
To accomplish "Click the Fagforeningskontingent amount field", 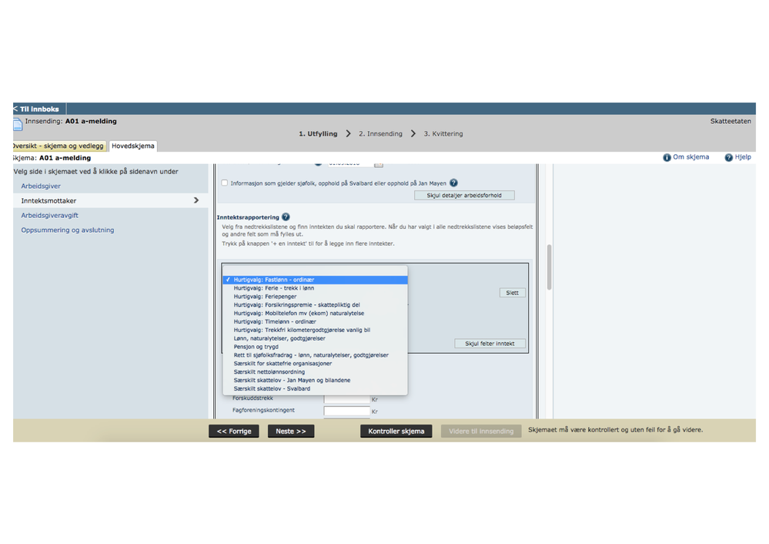I will (346, 411).
